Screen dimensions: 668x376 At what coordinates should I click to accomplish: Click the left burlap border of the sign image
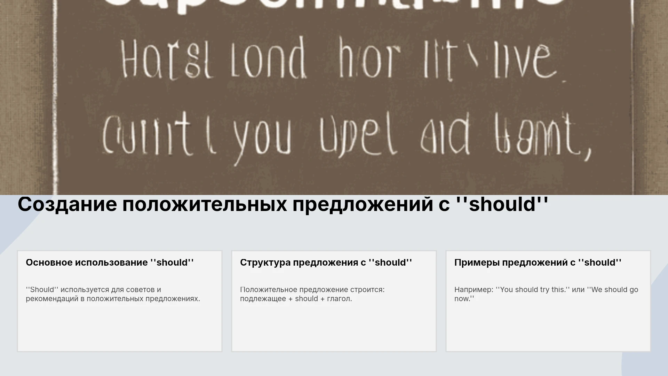click(26, 97)
